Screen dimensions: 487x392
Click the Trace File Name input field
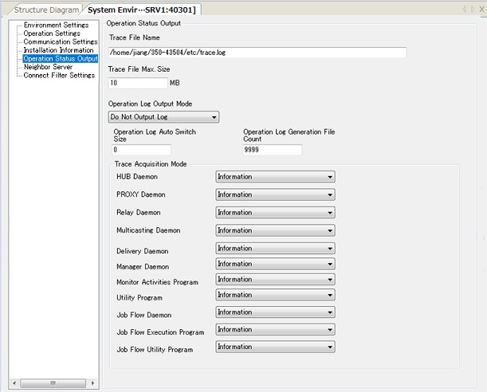257,53
